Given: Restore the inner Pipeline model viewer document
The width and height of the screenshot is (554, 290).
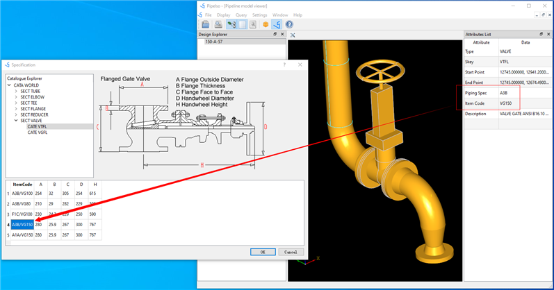Looking at the screenshot, I should pos(544,15).
